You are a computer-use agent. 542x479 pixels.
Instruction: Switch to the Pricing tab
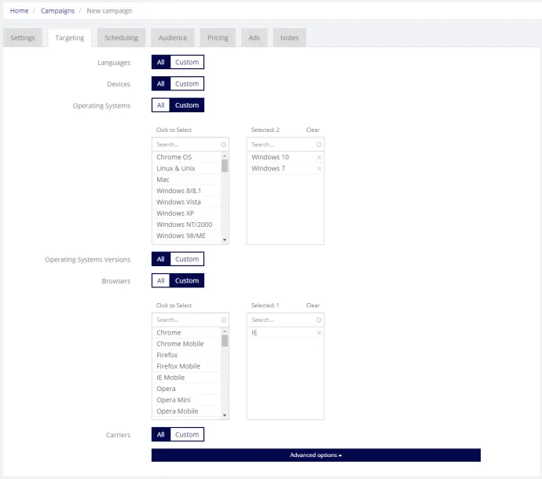[218, 38]
